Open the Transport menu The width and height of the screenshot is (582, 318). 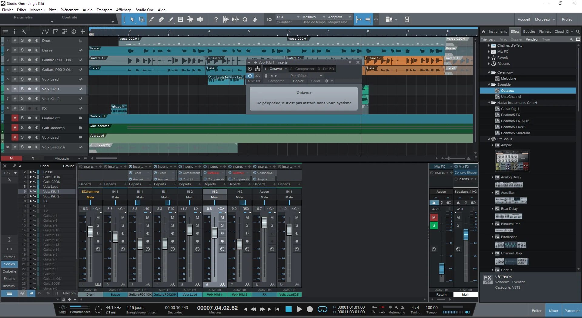coord(104,10)
